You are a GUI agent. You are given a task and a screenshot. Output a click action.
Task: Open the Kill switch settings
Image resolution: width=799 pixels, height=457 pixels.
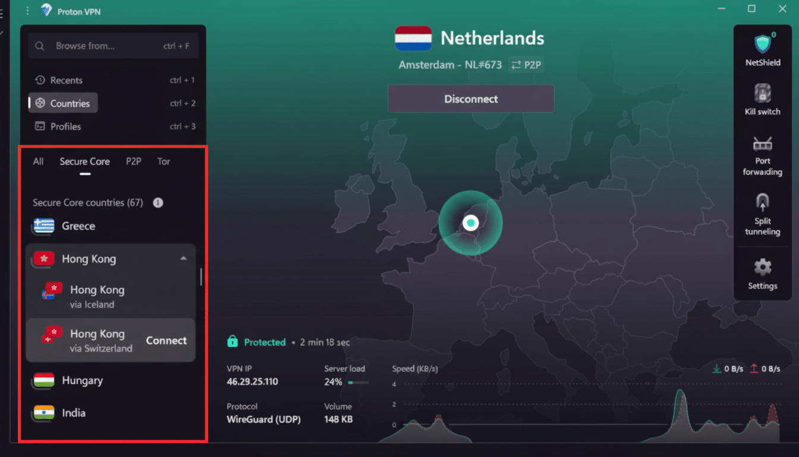[762, 101]
